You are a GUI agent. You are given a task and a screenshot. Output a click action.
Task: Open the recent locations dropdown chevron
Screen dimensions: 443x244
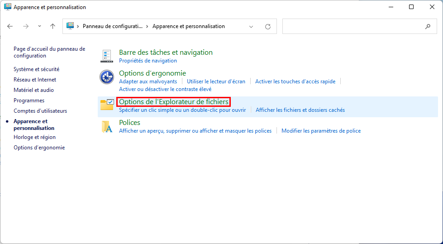[39, 26]
